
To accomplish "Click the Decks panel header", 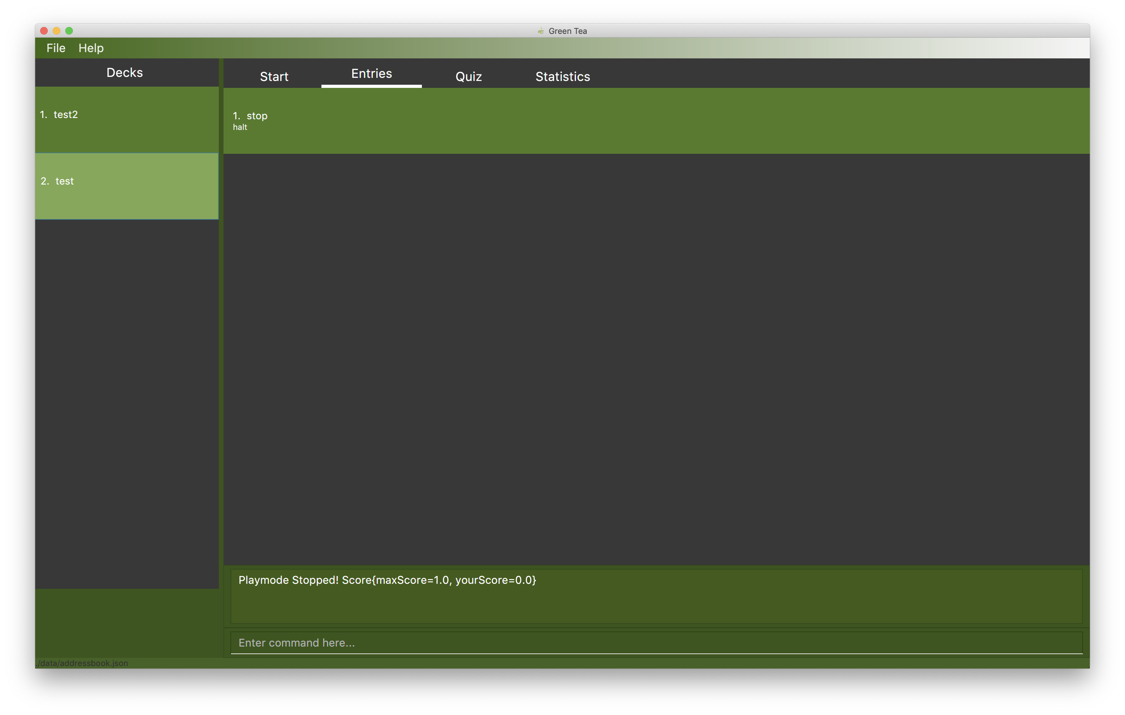I will [x=125, y=73].
